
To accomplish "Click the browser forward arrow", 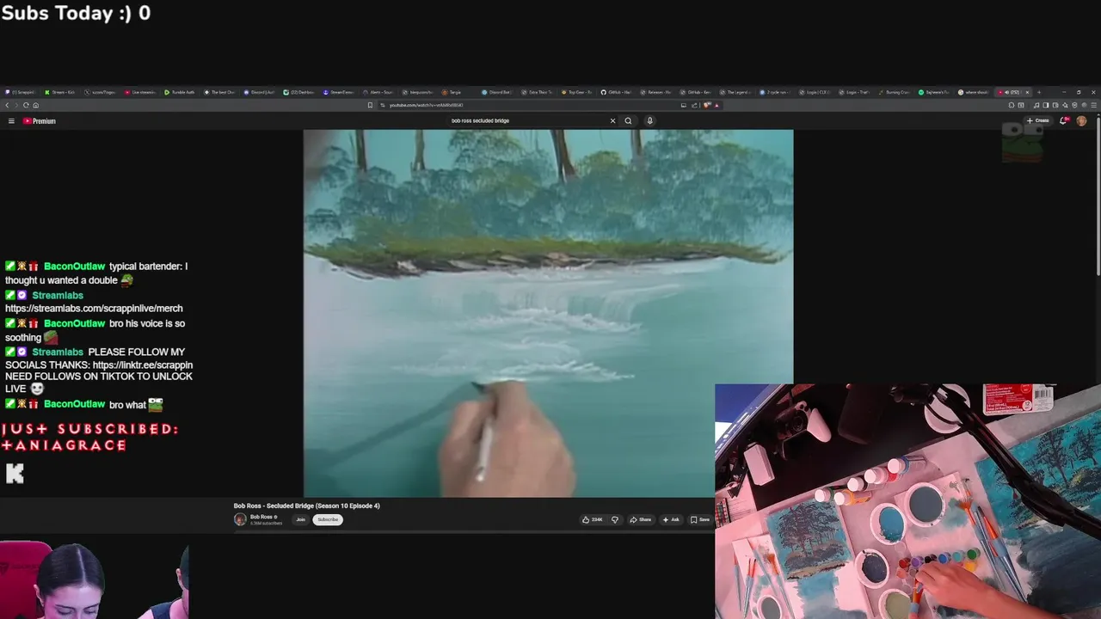I will 16,105.
